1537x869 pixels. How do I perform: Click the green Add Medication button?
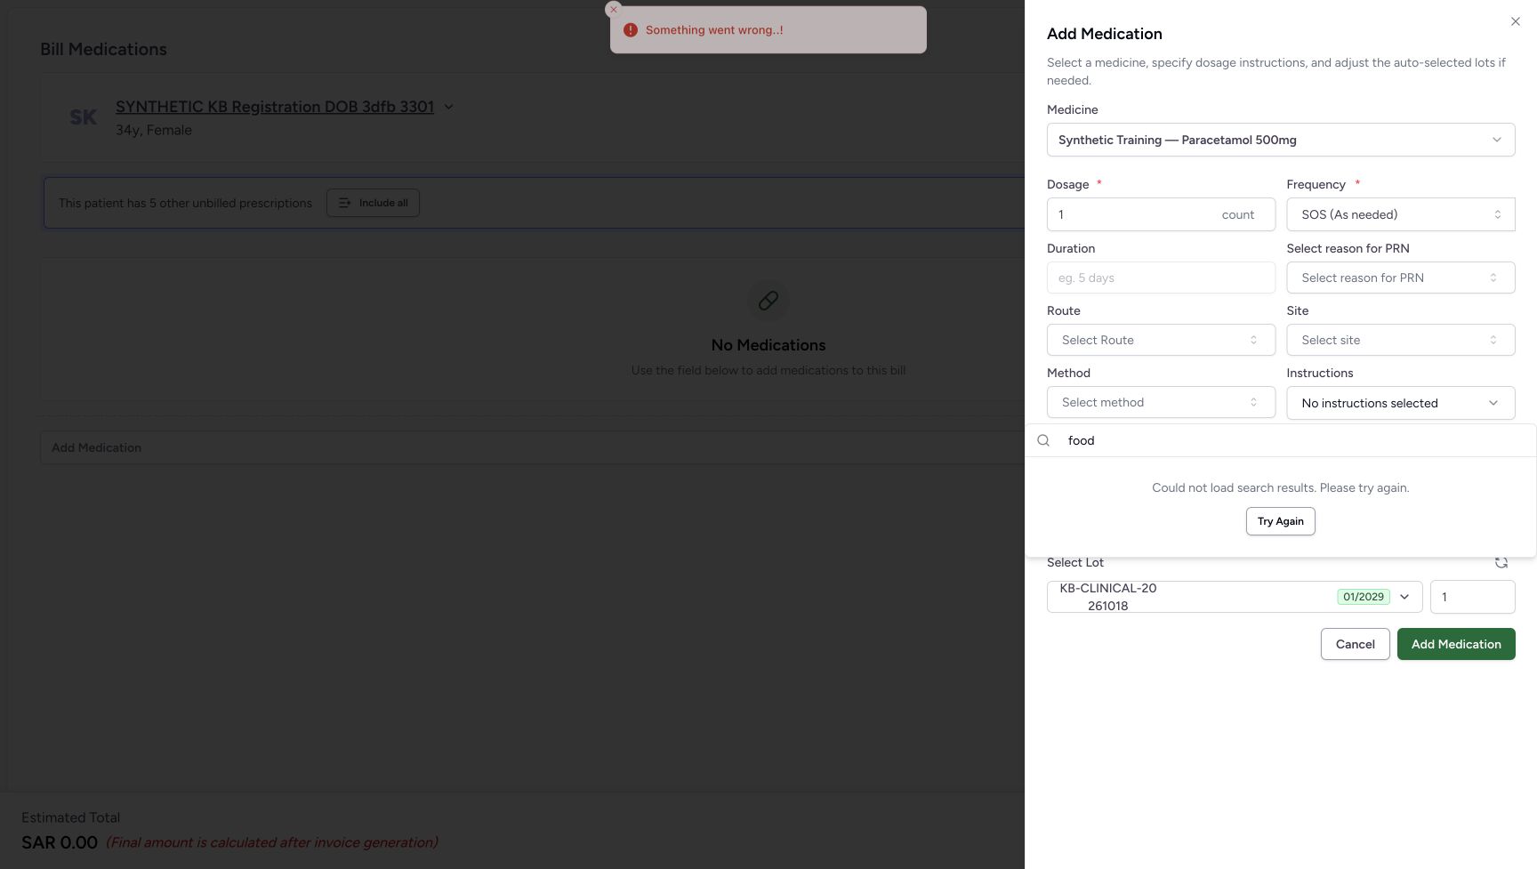pos(1456,644)
